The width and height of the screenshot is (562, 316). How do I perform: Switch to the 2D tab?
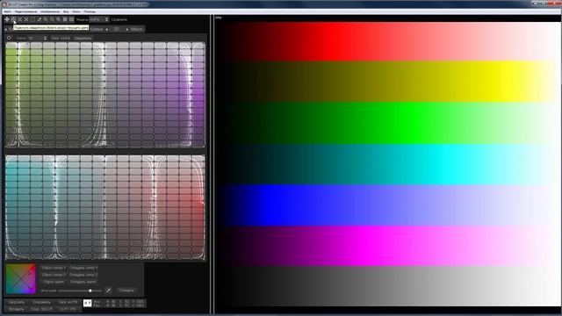(x=117, y=29)
